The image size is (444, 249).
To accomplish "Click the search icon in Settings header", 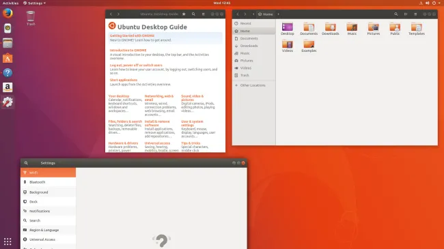I will [x=26, y=163].
